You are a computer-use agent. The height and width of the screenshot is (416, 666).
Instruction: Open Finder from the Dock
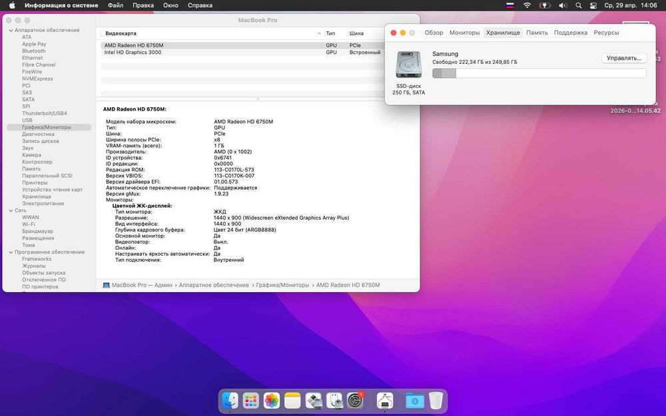(230, 400)
